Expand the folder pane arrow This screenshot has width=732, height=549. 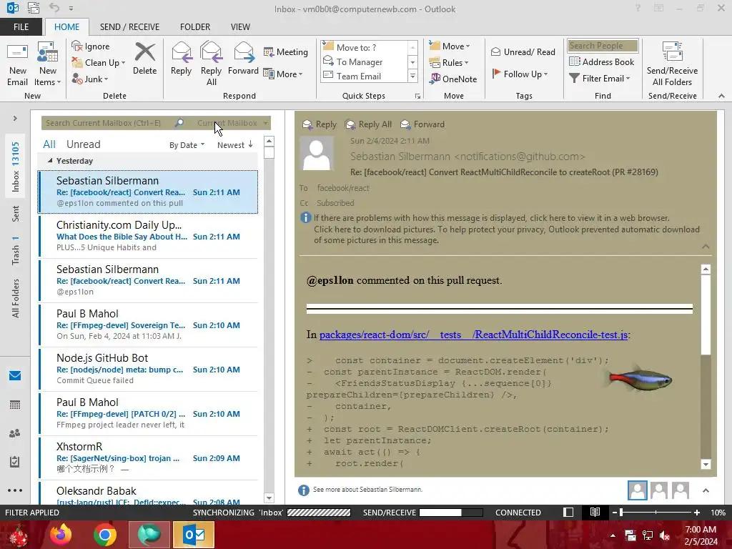click(15, 118)
